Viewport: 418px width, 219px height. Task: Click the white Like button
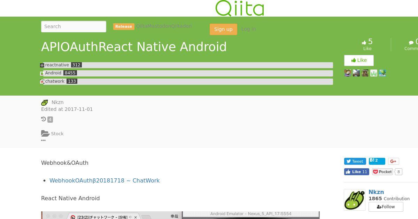pos(359,60)
